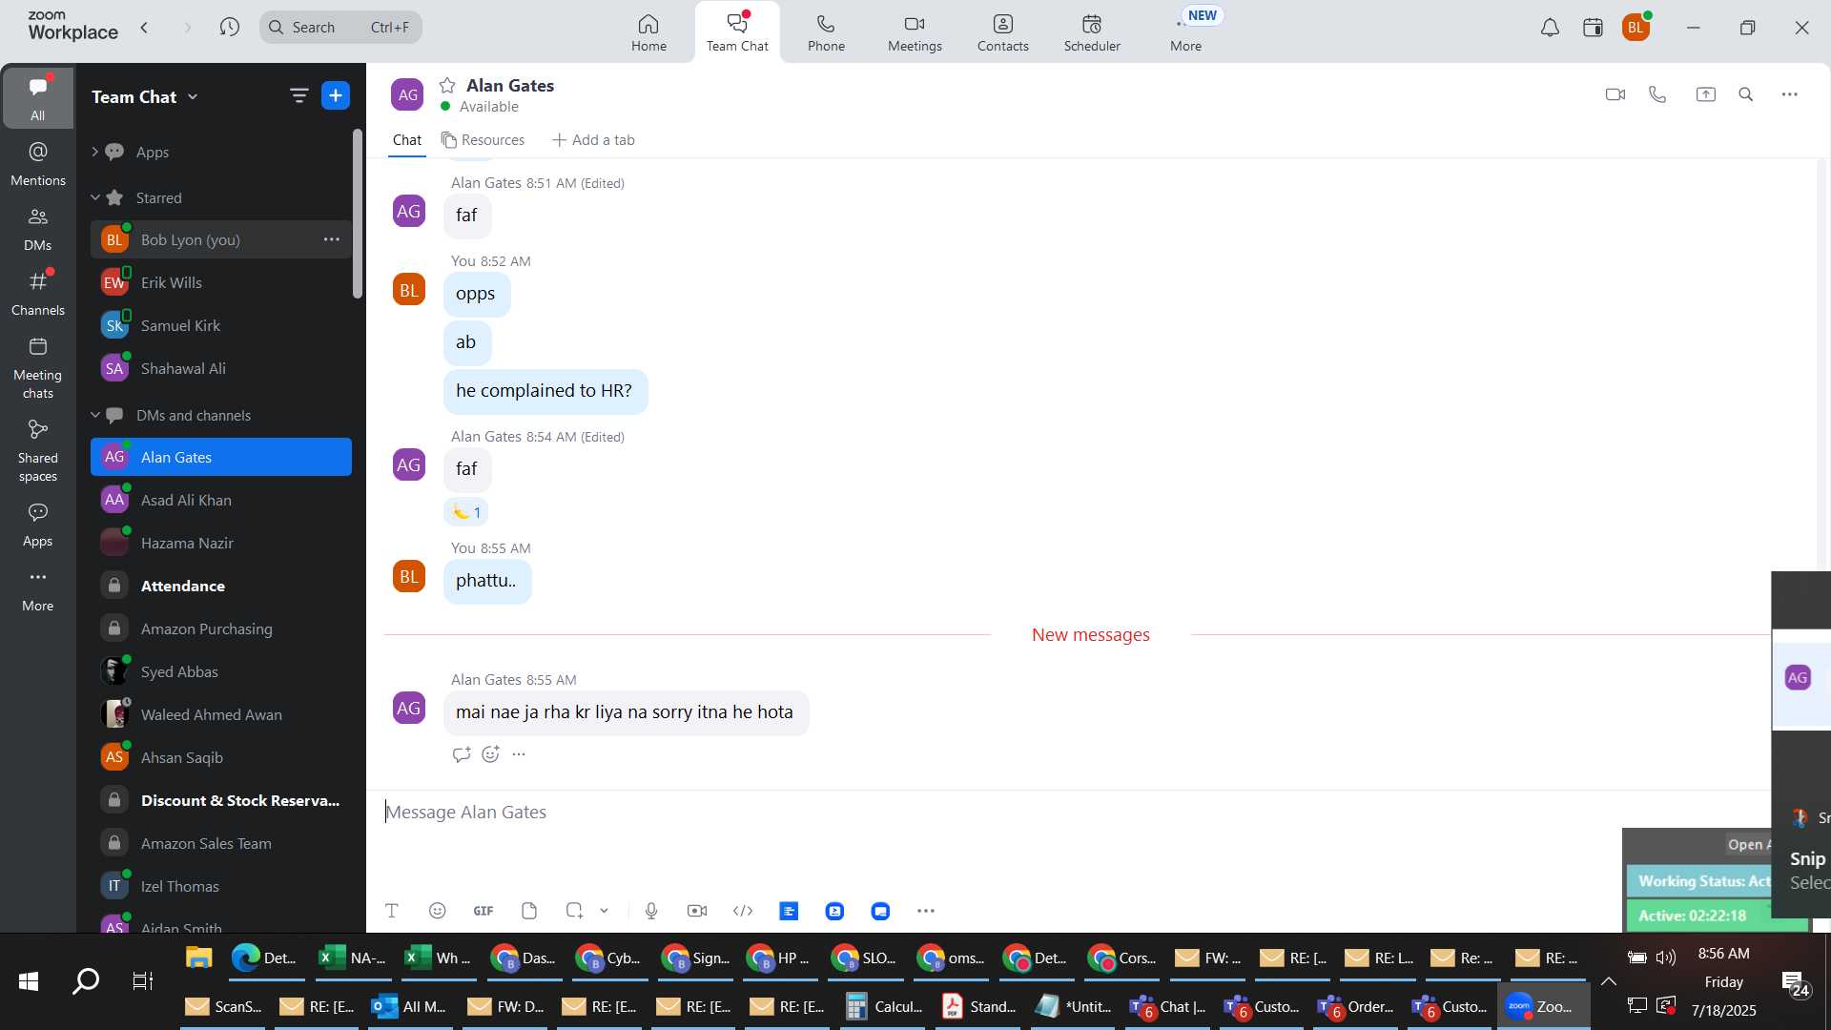Open Shared spaces in sidebar
Screen dimensions: 1831x1030
(x=38, y=451)
